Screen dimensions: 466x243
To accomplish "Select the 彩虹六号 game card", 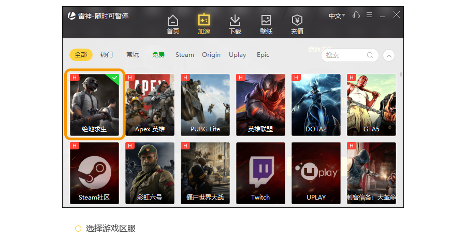I will pyautogui.click(x=150, y=173).
